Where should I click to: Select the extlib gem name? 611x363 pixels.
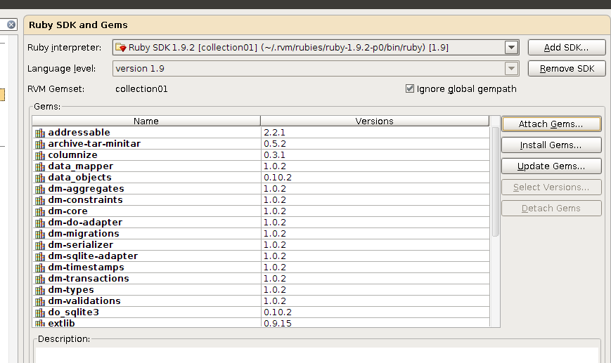point(61,323)
